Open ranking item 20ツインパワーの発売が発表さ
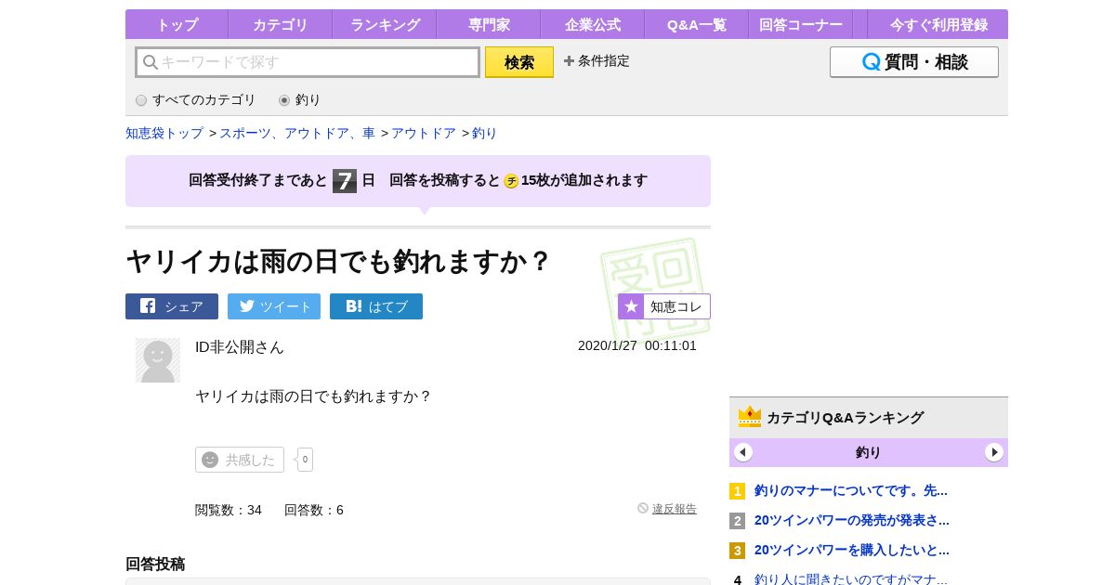1115x585 pixels. click(852, 520)
